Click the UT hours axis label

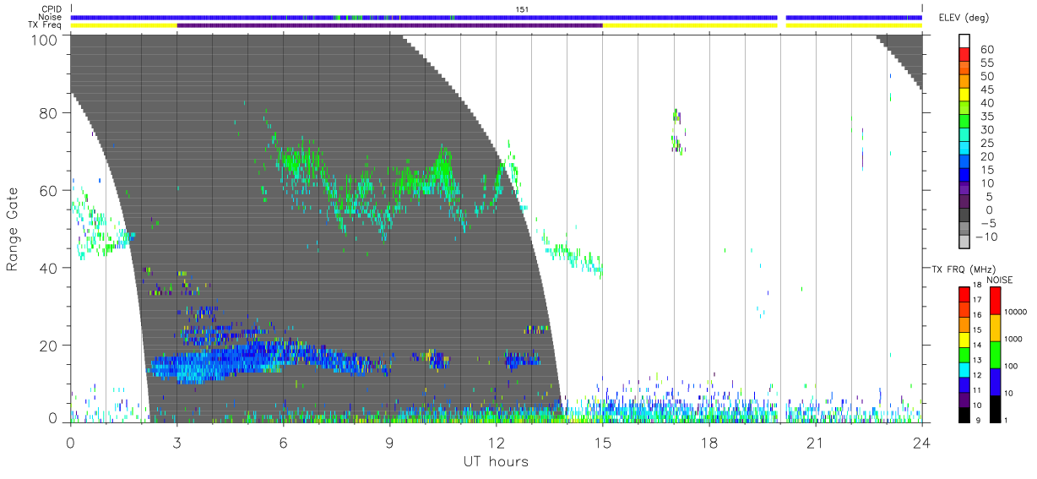coord(495,462)
